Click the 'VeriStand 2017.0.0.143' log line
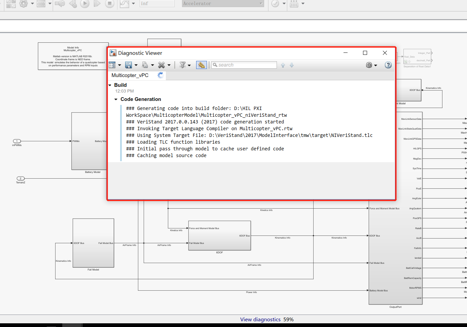467x327 pixels. point(205,122)
